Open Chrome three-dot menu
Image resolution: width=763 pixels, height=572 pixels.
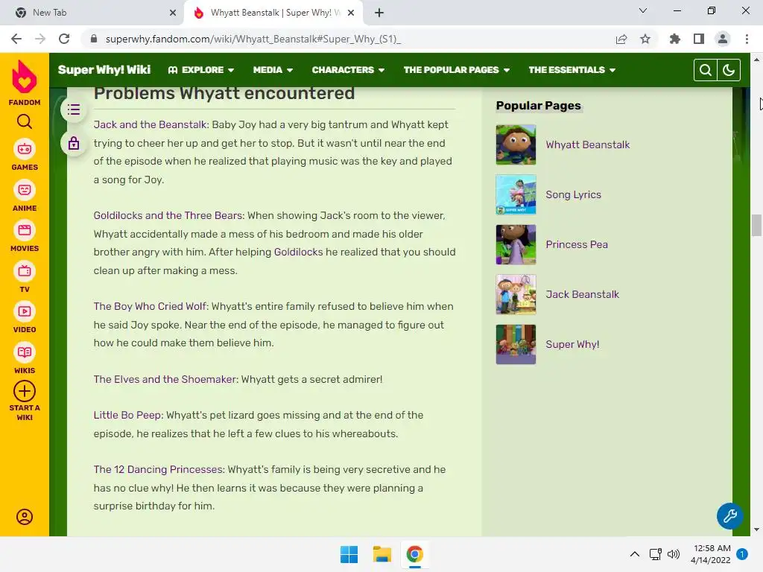(x=747, y=39)
